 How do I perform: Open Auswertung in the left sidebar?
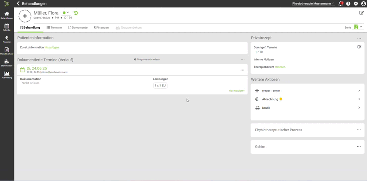tap(7, 75)
